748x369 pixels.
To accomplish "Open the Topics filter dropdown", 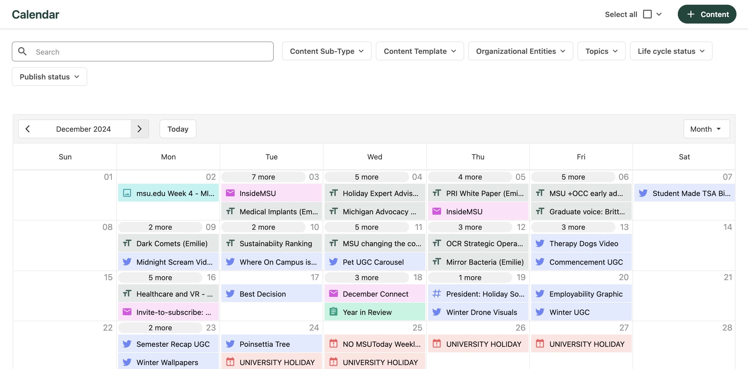I will click(601, 51).
